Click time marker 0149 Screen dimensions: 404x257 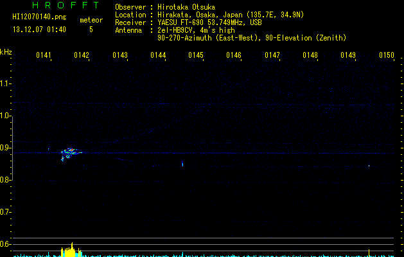point(348,55)
